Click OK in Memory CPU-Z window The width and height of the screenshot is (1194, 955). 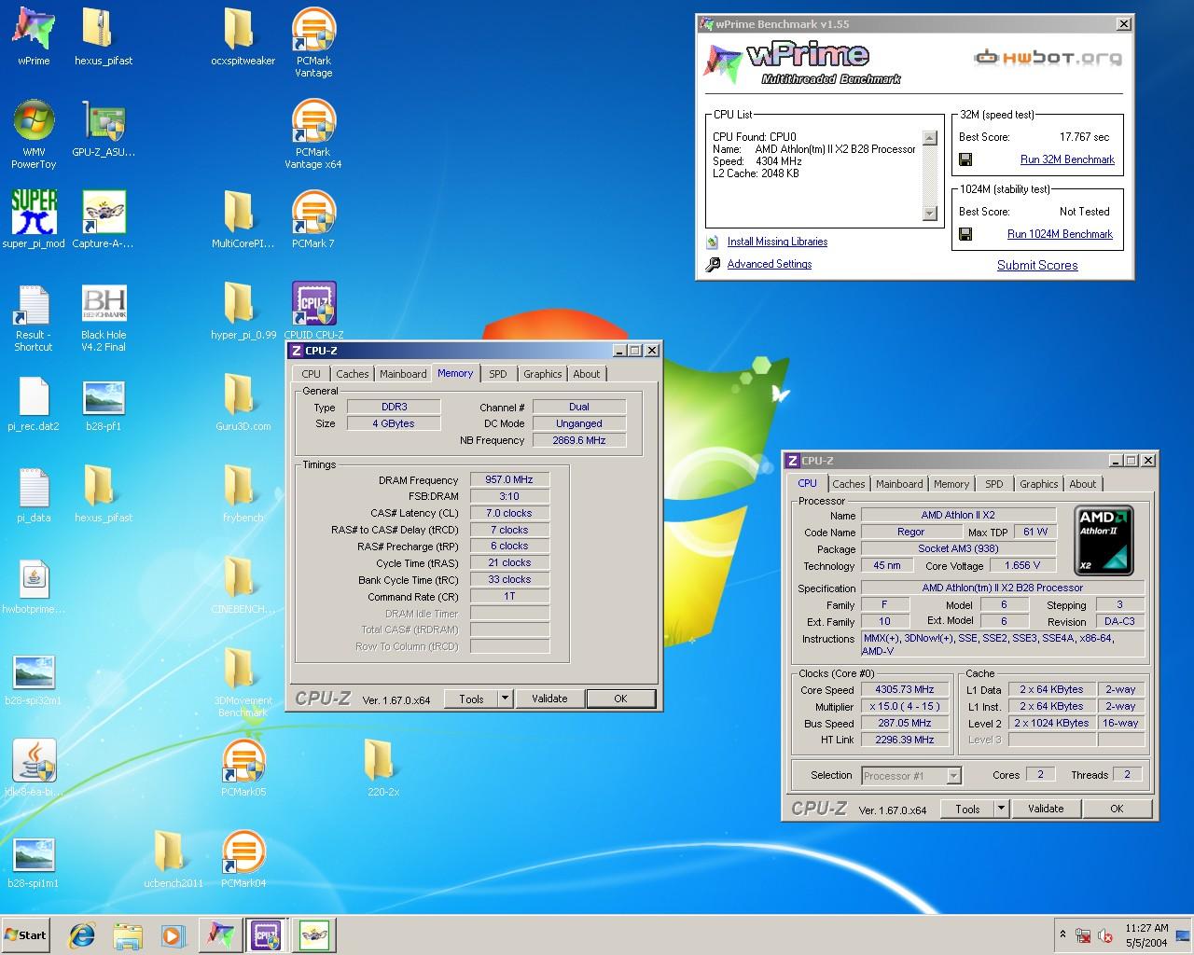pos(620,698)
